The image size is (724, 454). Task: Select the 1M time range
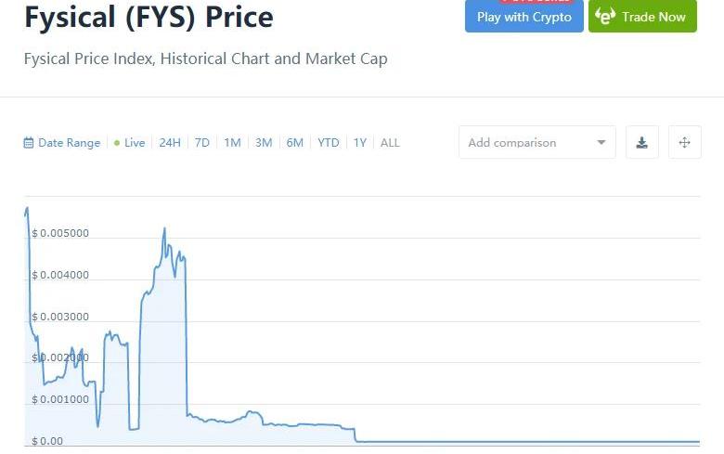pos(232,143)
